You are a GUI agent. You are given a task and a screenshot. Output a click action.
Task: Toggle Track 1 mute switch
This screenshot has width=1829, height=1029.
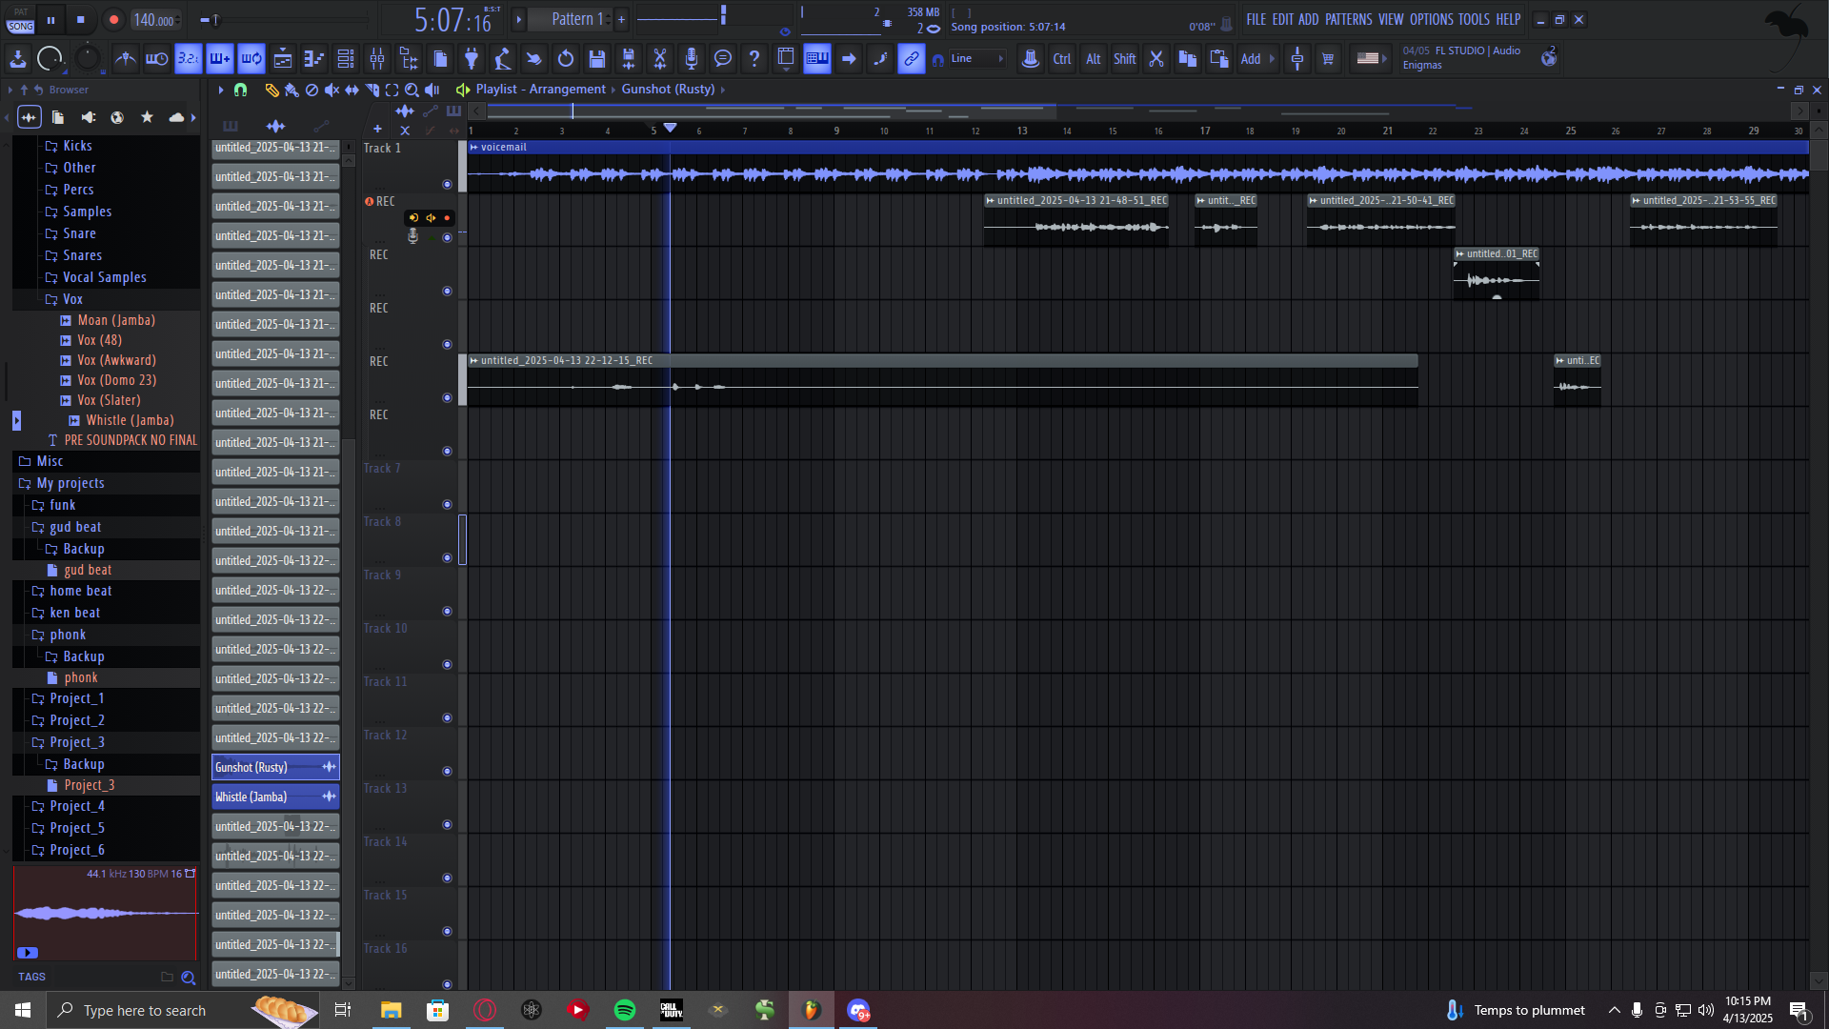click(x=447, y=184)
